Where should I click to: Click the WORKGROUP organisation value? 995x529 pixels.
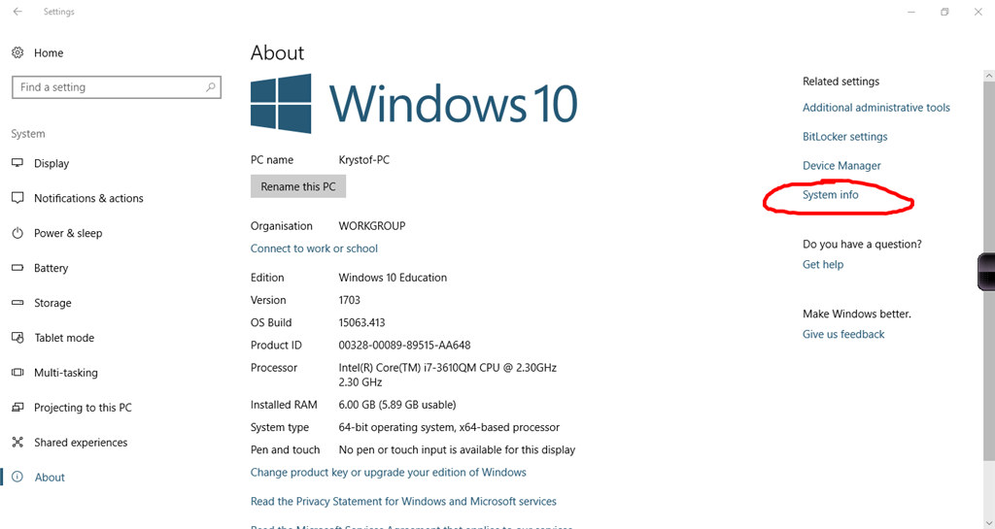click(372, 225)
